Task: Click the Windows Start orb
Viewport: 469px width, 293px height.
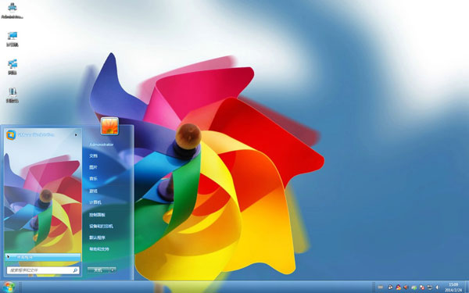Action: click(x=9, y=287)
